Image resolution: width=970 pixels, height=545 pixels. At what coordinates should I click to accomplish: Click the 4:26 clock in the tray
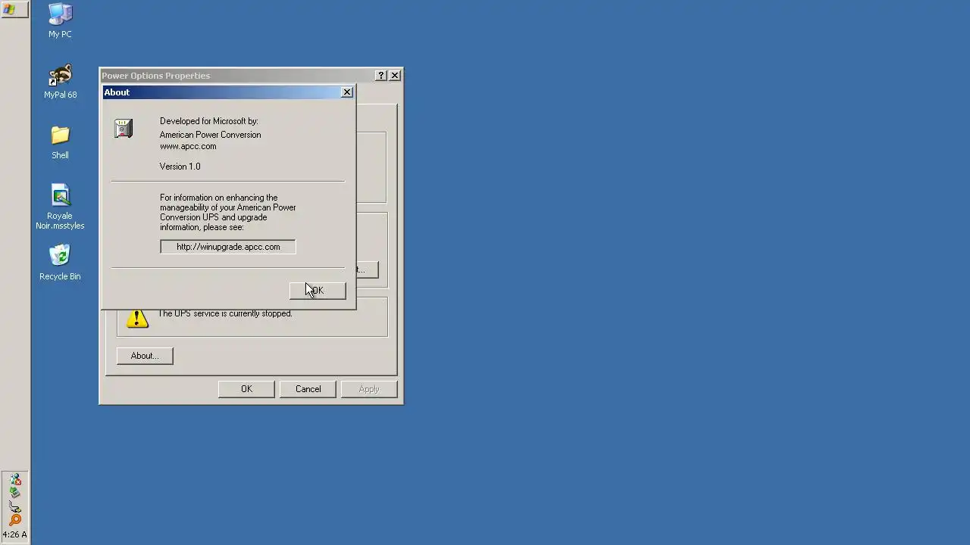(x=14, y=534)
